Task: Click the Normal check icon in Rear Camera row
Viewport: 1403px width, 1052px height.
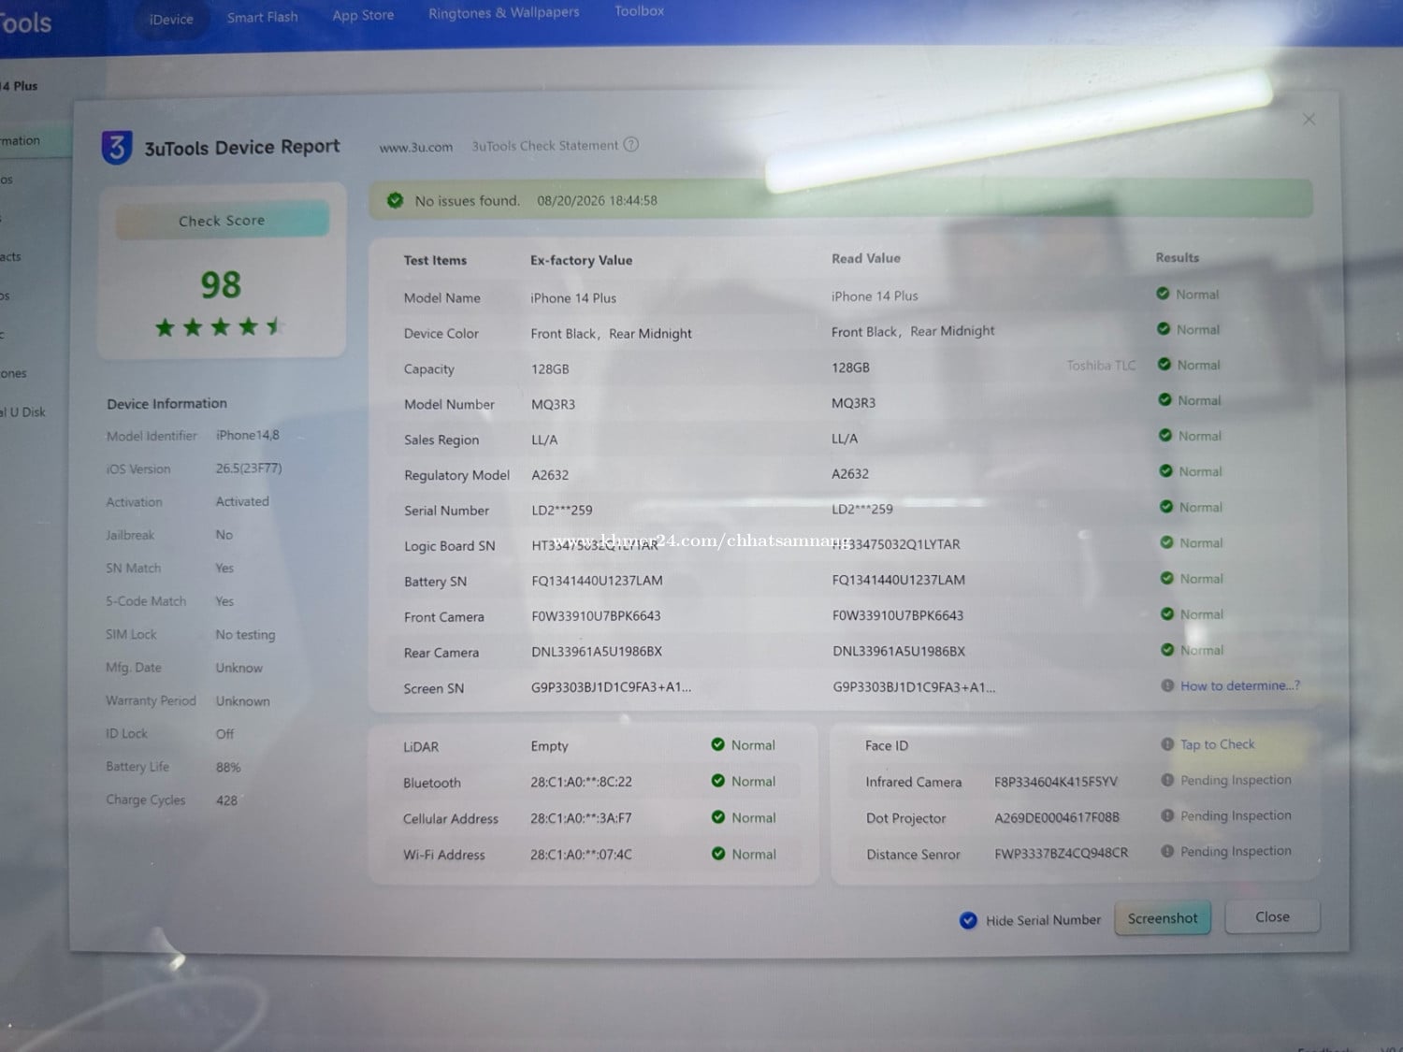Action: tap(1167, 650)
